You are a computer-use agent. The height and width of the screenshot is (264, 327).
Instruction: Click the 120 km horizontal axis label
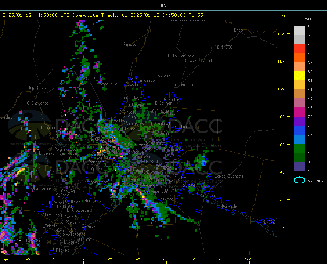[248, 259]
